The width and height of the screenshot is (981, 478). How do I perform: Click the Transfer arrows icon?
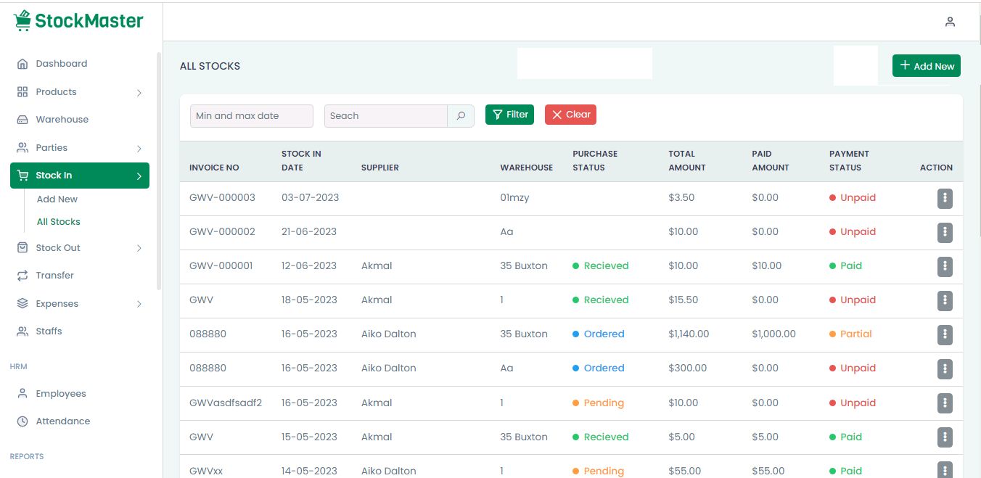(x=22, y=276)
